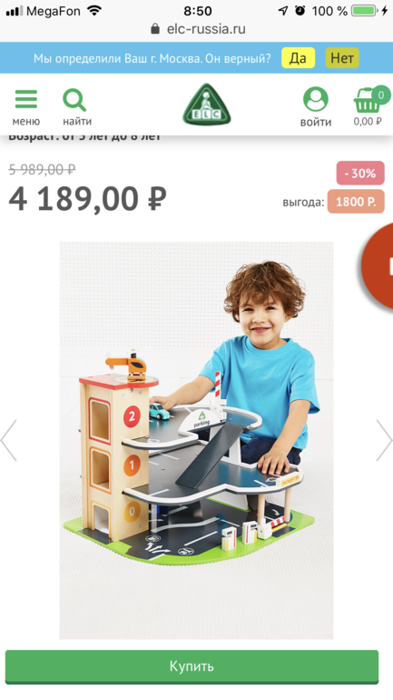Click the ELC triangle logo
The image size is (393, 700).
207,104
